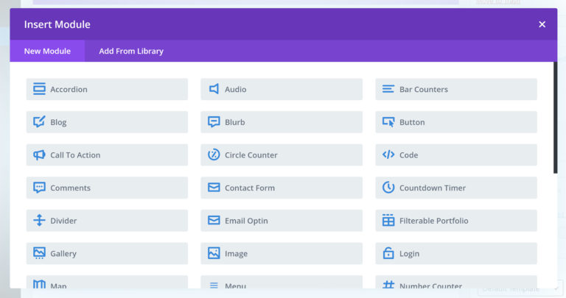Click the Code brackets icon

(x=388, y=155)
